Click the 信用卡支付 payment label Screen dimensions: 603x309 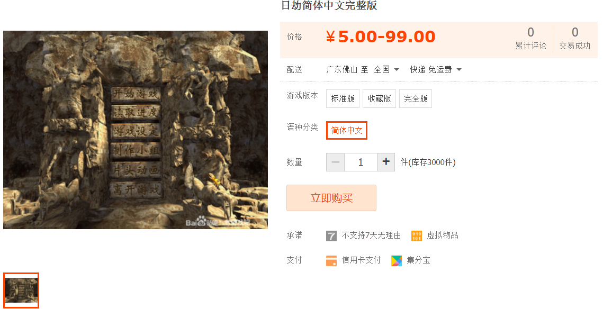click(361, 260)
